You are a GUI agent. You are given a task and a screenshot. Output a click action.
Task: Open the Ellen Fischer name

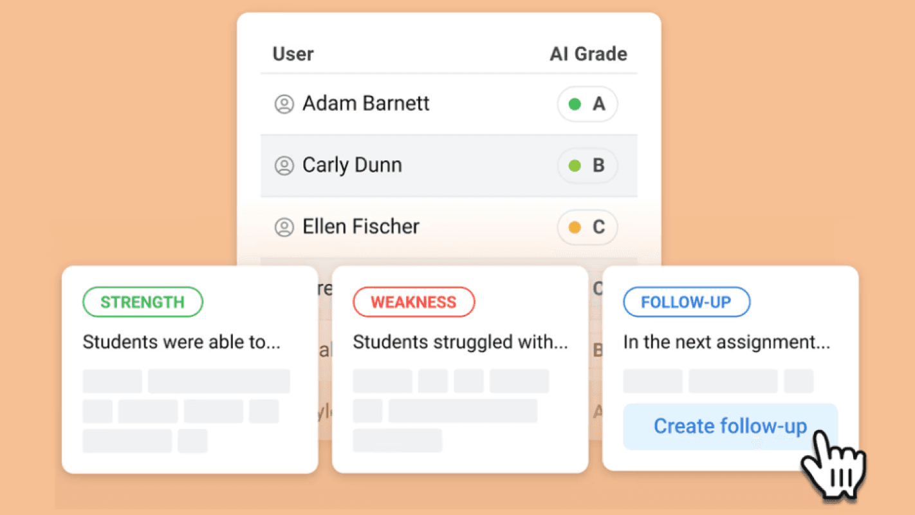(x=361, y=227)
